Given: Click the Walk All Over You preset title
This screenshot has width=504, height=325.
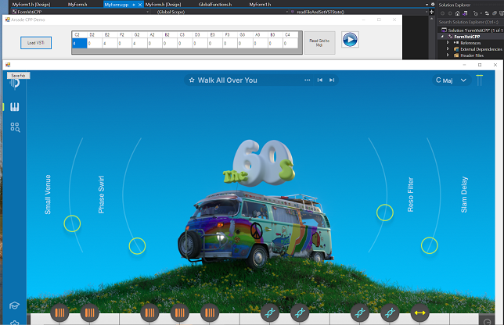Looking at the screenshot, I should pos(227,80).
